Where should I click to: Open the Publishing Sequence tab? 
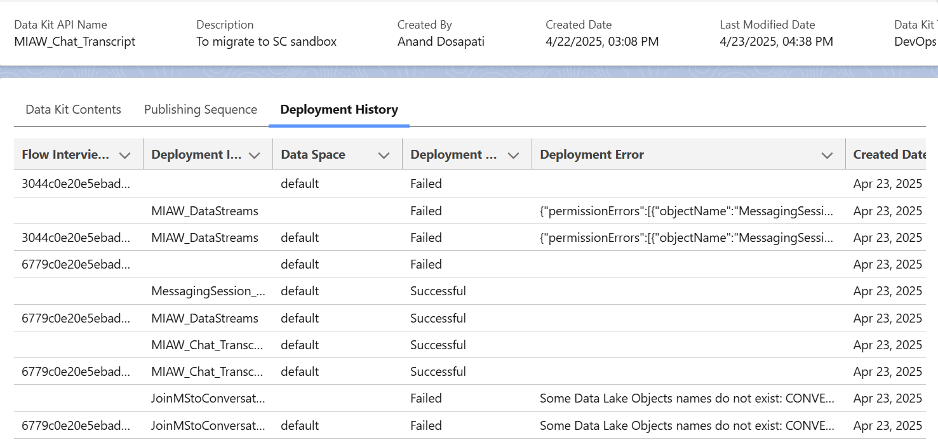(x=201, y=109)
